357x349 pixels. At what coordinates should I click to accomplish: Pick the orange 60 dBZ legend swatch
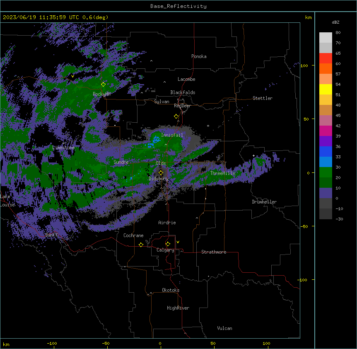click(x=326, y=68)
